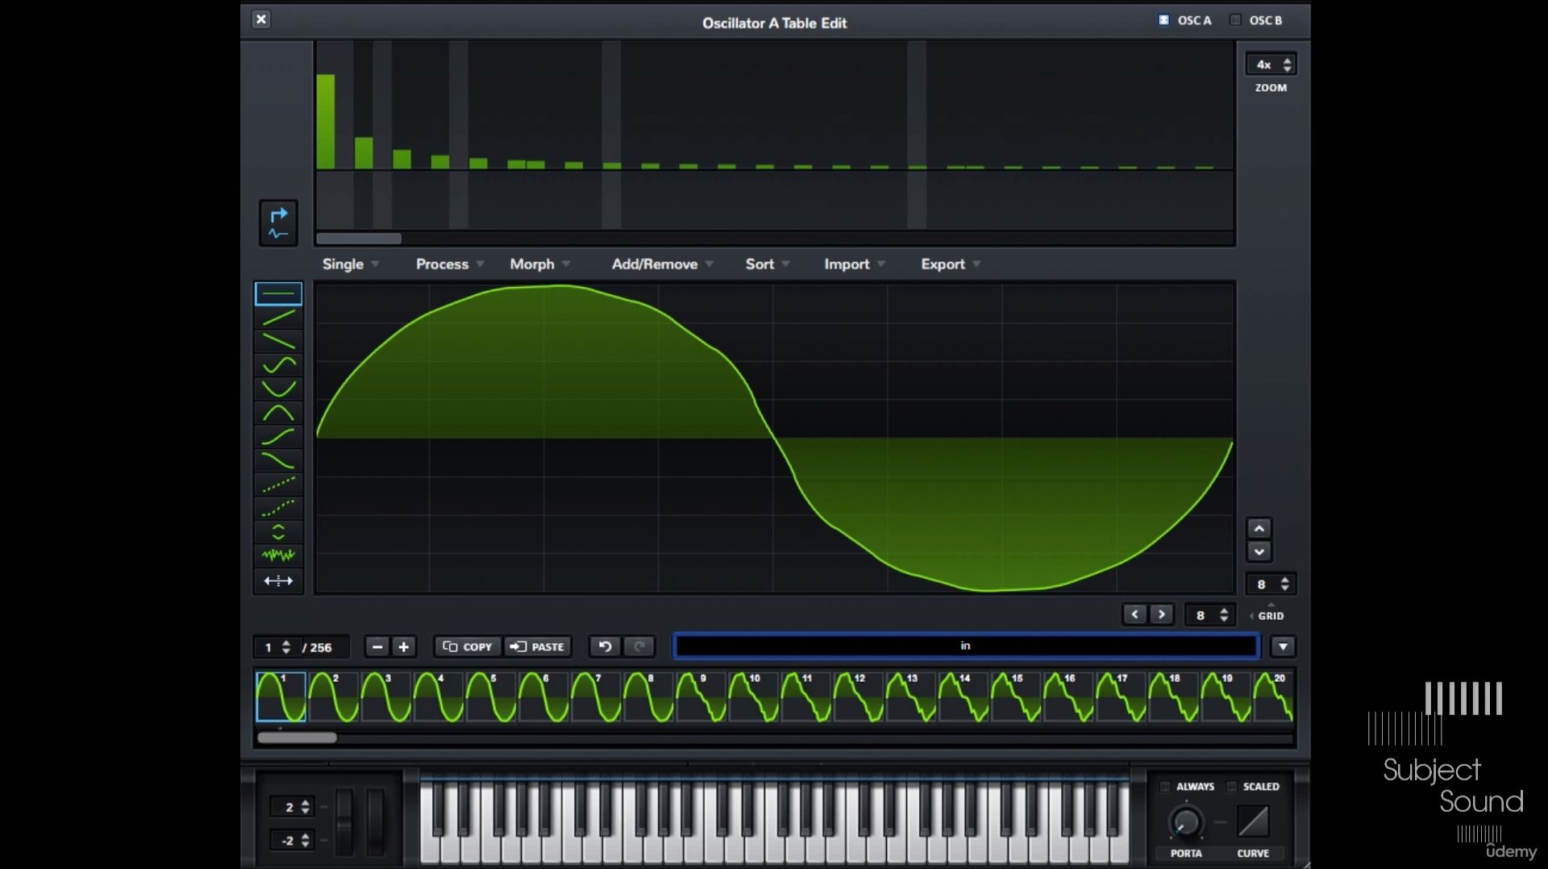Select wavetable frame 15 thumbnail
Viewport: 1548px width, 869px height.
pyautogui.click(x=1016, y=697)
